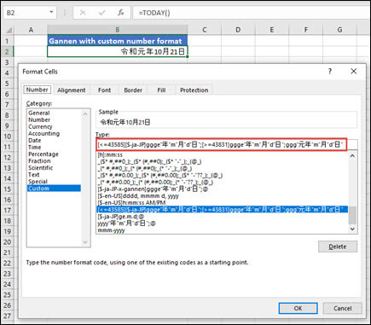
Task: Click the format list scrollbar thumb
Action: pyautogui.click(x=352, y=215)
